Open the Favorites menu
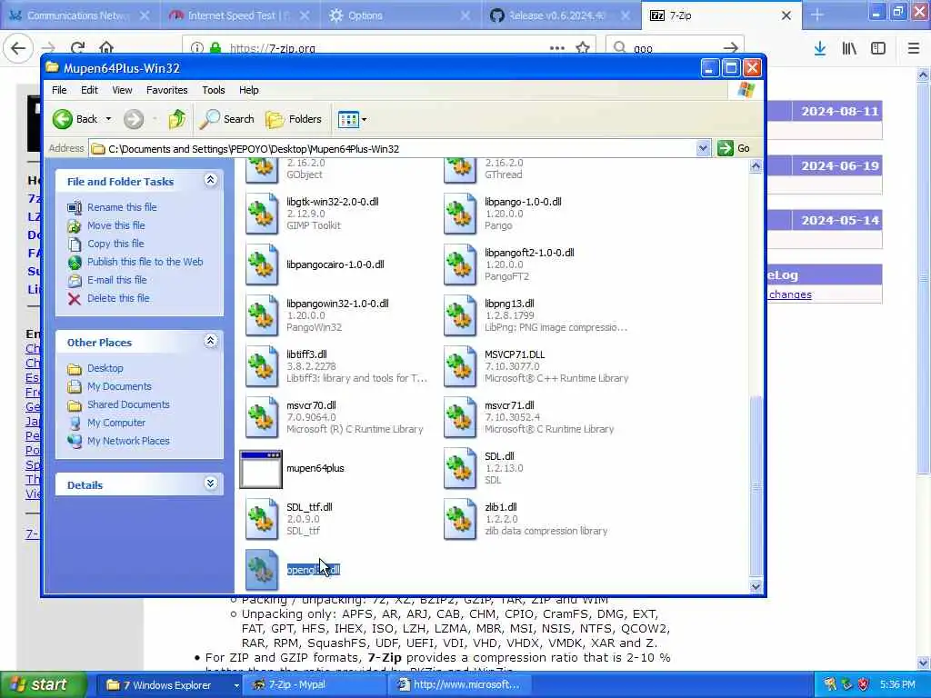 pos(167,90)
